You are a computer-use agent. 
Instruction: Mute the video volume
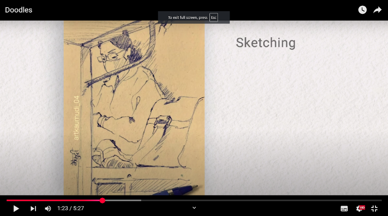pyautogui.click(x=48, y=208)
